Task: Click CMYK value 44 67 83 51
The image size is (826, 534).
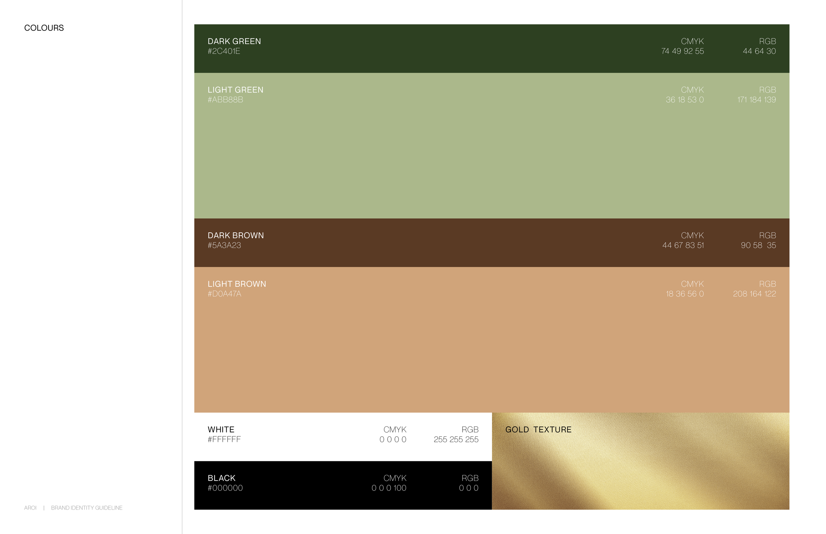Action: pyautogui.click(x=683, y=245)
